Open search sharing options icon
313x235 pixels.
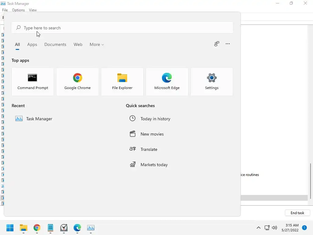pyautogui.click(x=217, y=44)
